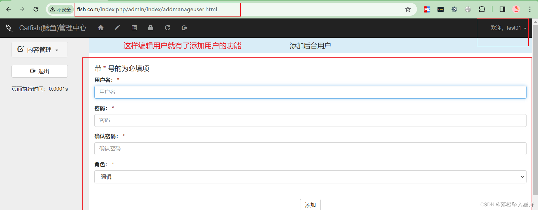
Task: Bookmark this page with star icon
Action: (408, 9)
